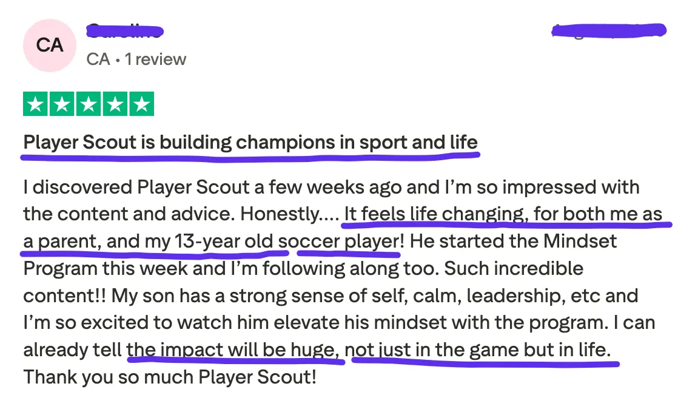Open the scribbled-out reviewer name
Screen dimensions: 695x409
[125, 32]
